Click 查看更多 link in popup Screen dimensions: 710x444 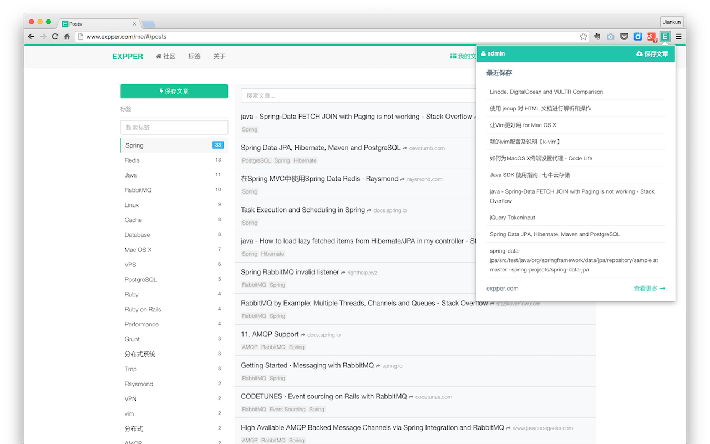649,289
